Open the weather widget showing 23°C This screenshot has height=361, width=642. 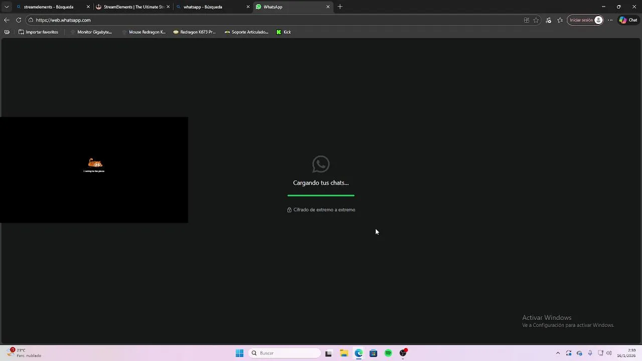(24, 353)
